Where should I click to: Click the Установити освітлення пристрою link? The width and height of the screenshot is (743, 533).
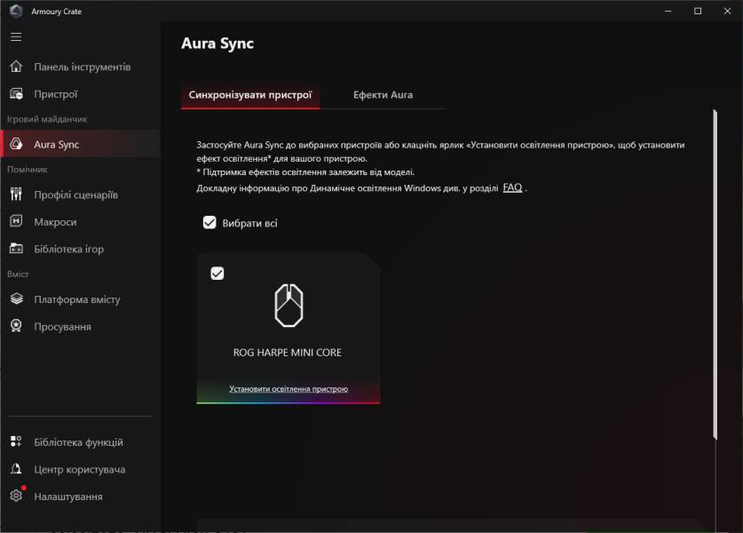(289, 389)
